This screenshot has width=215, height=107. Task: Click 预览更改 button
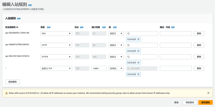tap(190, 103)
